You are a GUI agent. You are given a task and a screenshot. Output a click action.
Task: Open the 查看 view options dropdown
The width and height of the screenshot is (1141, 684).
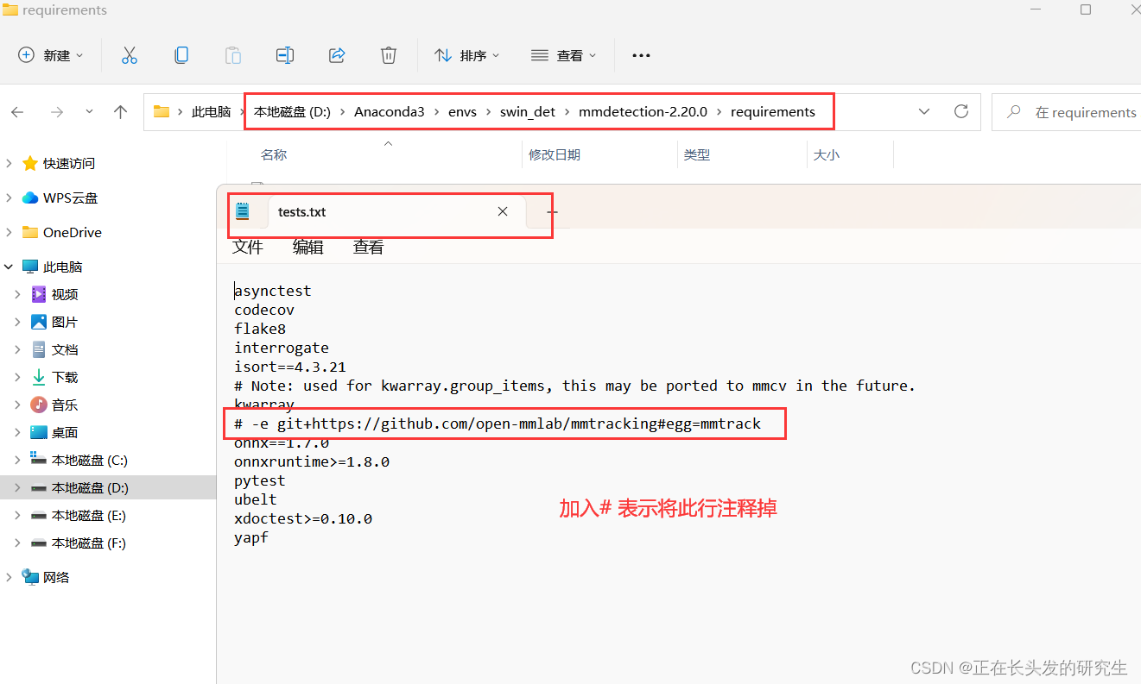tap(563, 55)
